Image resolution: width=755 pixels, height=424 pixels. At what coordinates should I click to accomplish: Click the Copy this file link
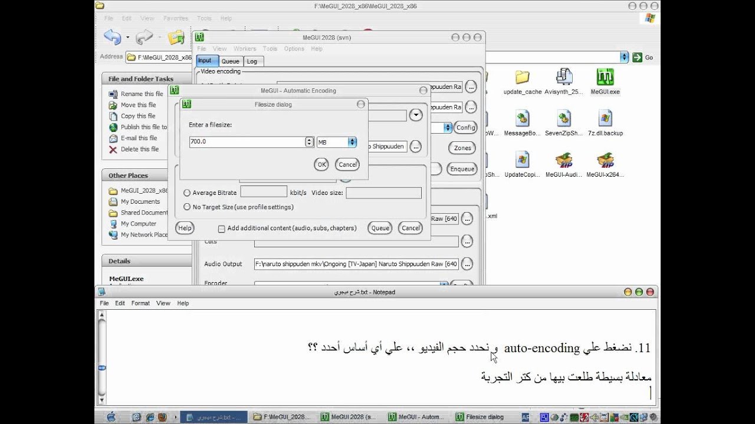pos(138,116)
